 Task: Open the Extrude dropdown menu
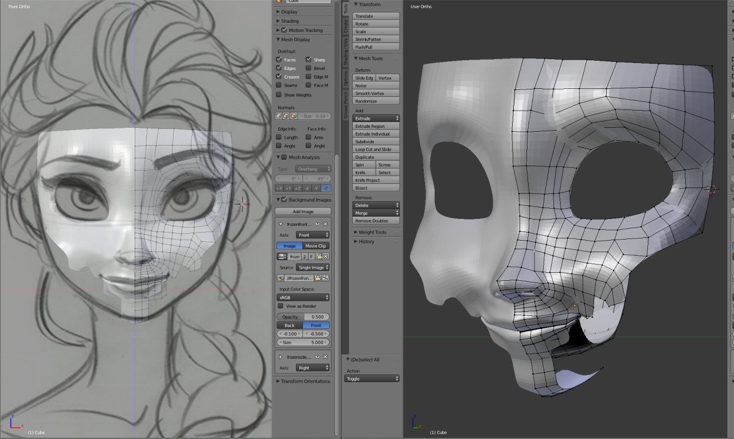376,118
